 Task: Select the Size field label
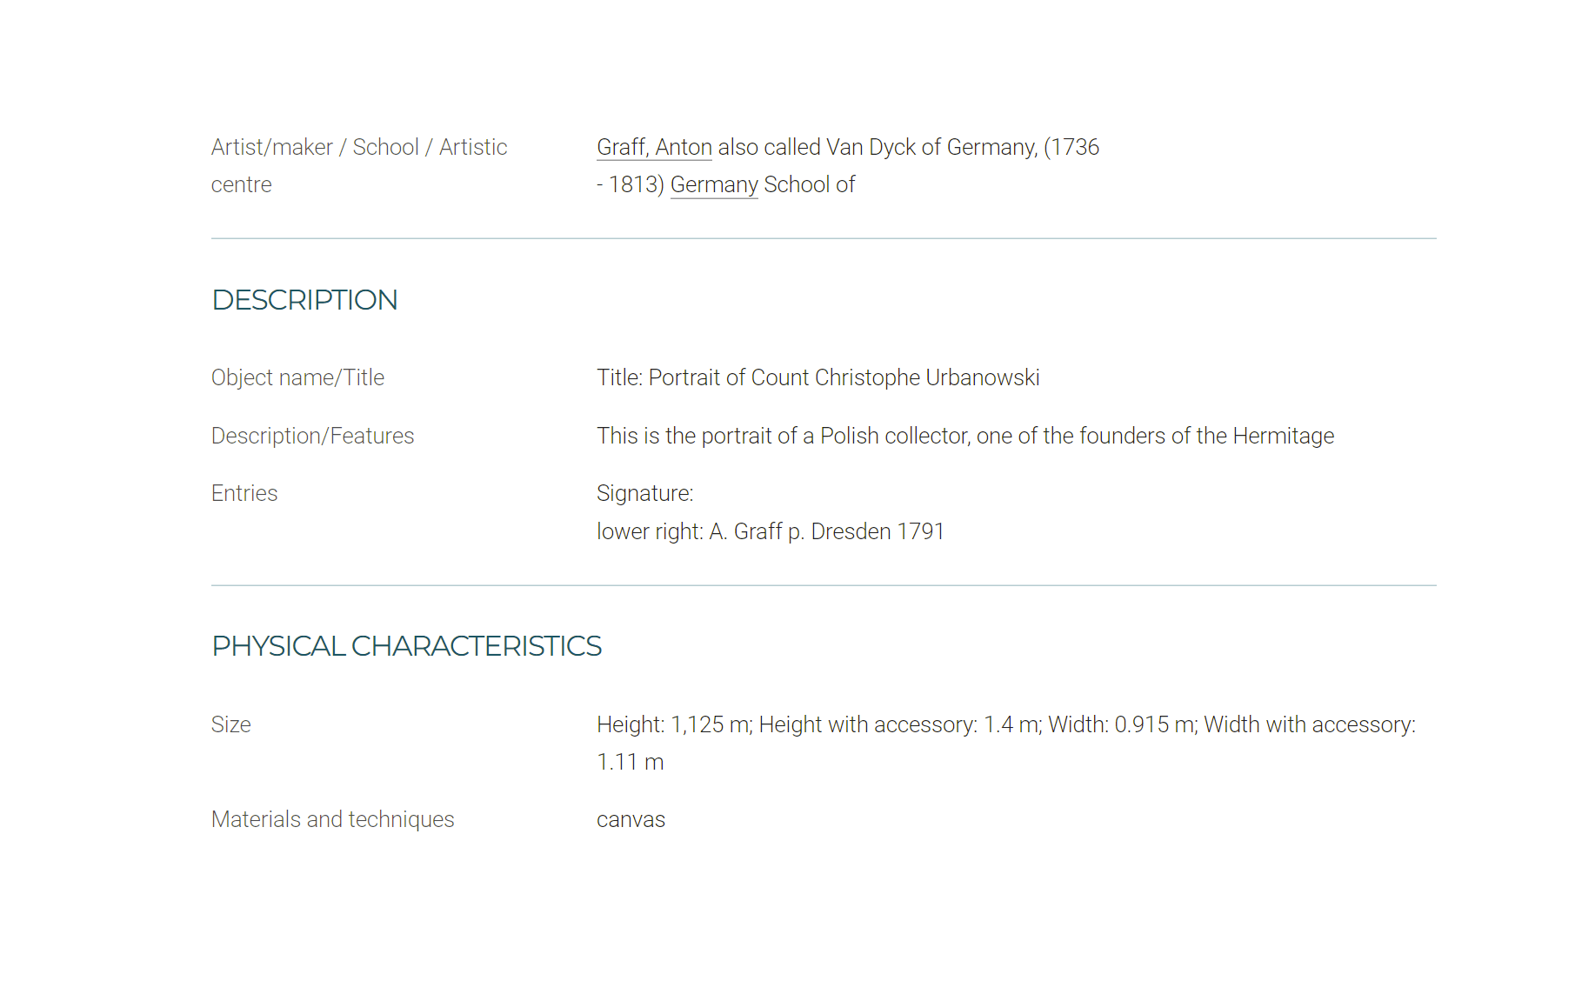tap(231, 724)
